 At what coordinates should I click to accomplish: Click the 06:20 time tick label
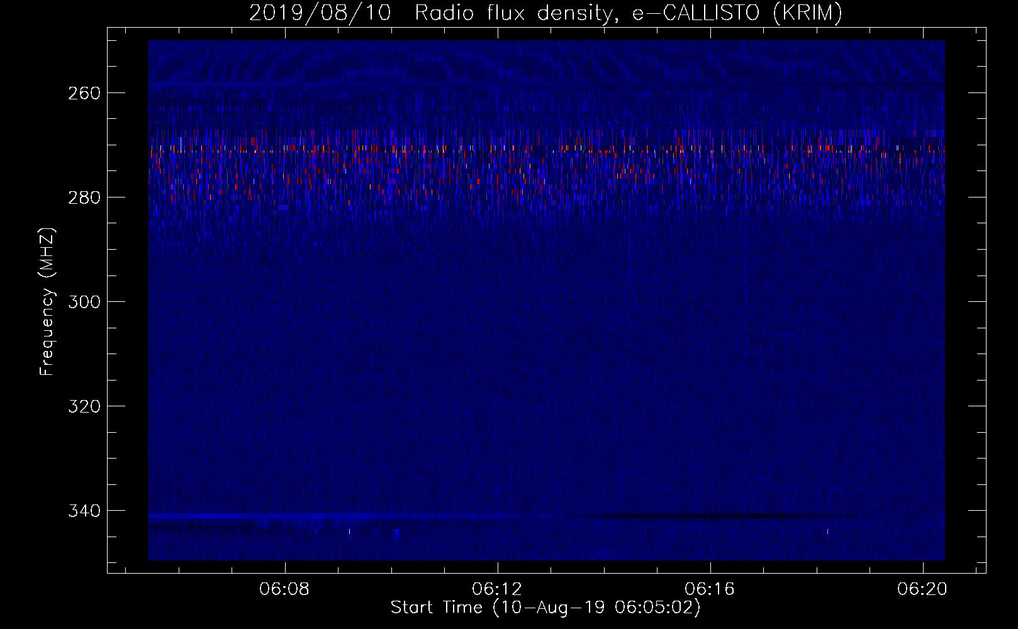coord(923,589)
